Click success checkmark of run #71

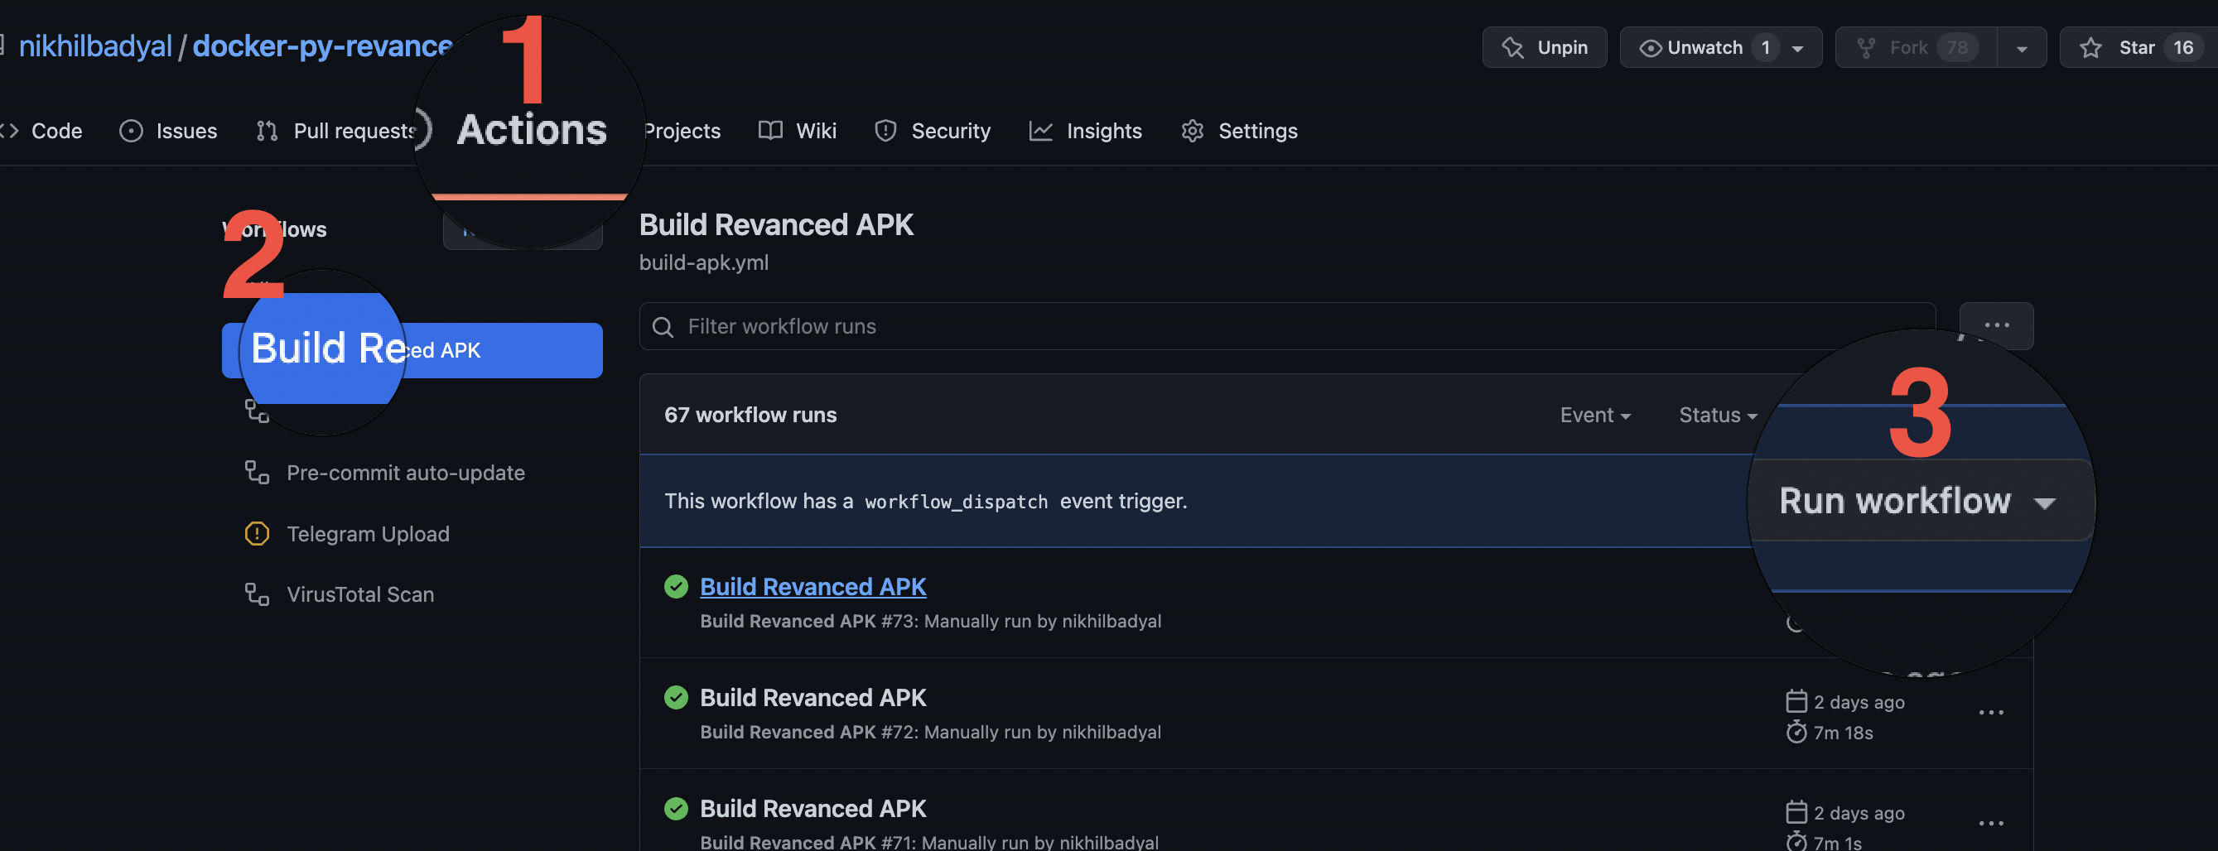pyautogui.click(x=676, y=809)
